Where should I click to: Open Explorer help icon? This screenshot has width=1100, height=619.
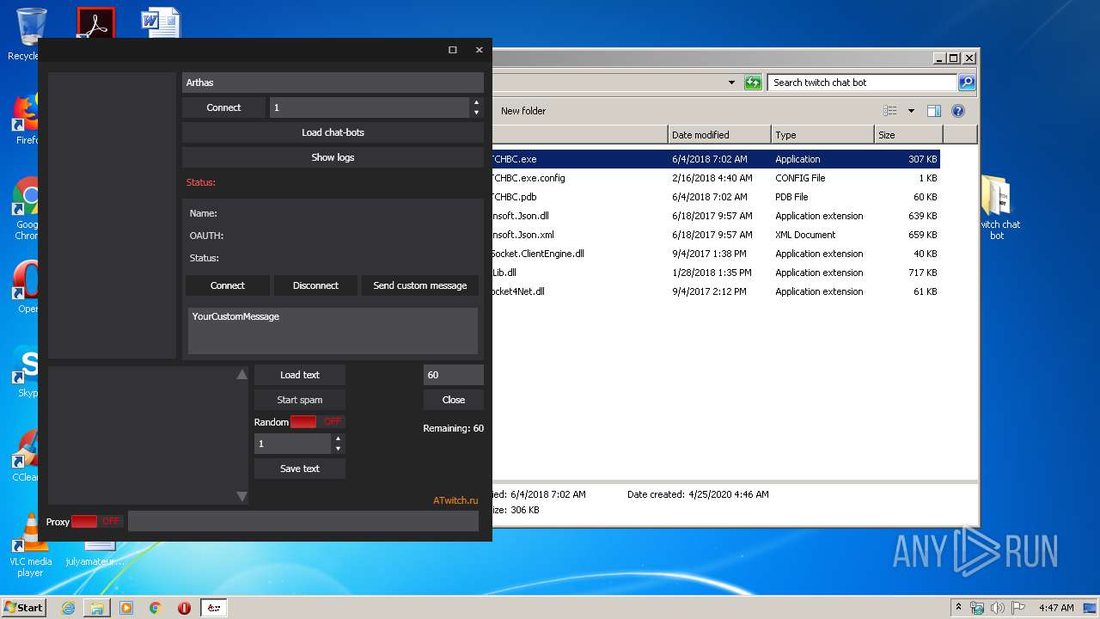[x=958, y=111]
